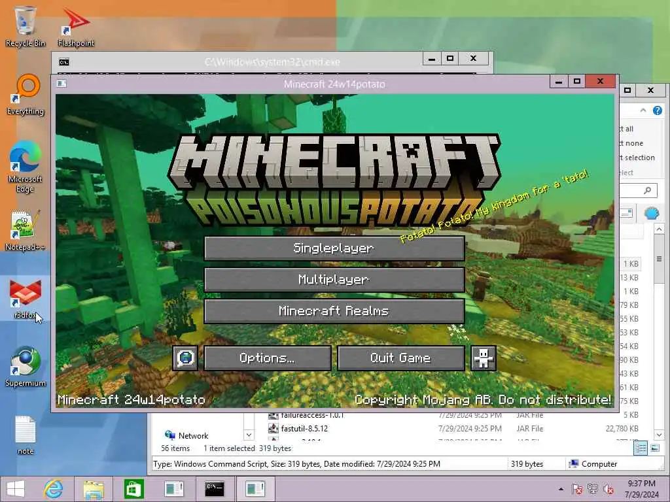Open Windows Store from taskbar

coord(133,489)
